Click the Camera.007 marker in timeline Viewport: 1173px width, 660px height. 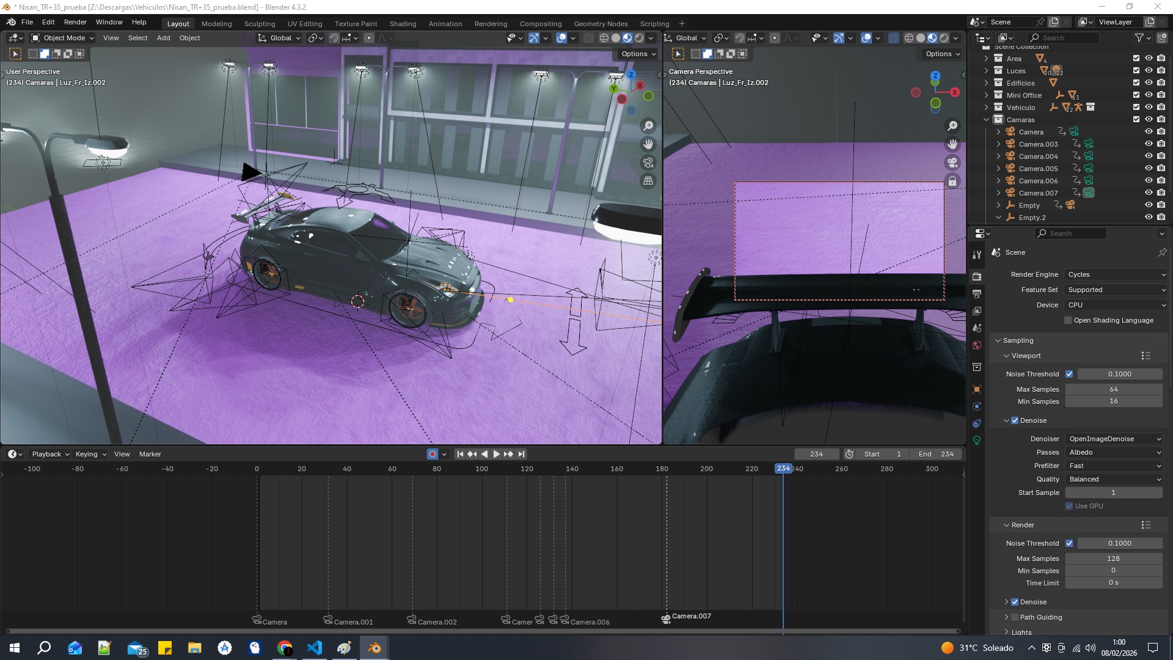[x=666, y=618]
